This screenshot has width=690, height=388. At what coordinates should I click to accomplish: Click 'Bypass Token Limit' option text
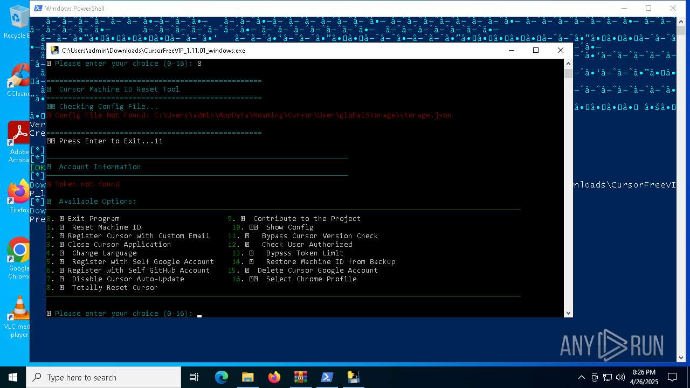click(305, 253)
